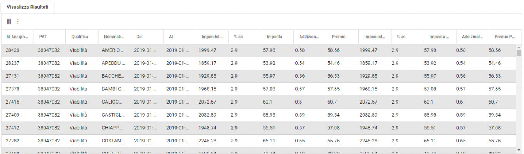This screenshot has width=524, height=154.
Task: Sort by the Nominativo column header
Action: (114, 37)
